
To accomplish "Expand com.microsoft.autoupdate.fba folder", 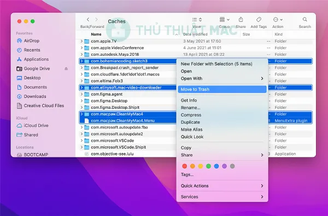I will coord(81,127).
